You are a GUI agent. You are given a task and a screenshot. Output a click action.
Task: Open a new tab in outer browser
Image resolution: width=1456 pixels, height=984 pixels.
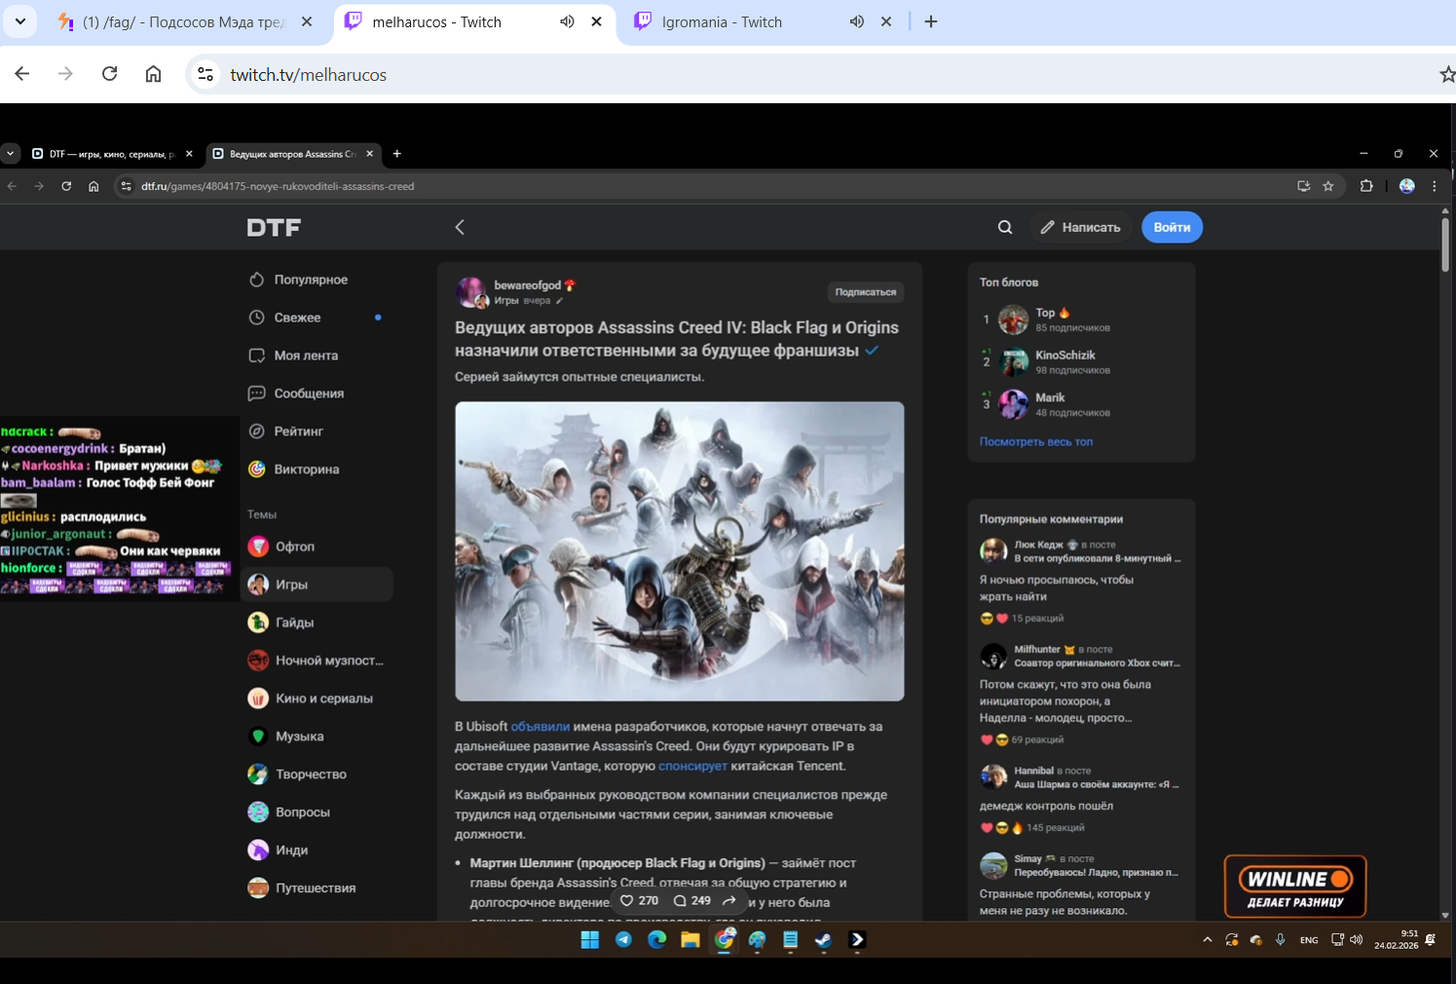(x=931, y=21)
